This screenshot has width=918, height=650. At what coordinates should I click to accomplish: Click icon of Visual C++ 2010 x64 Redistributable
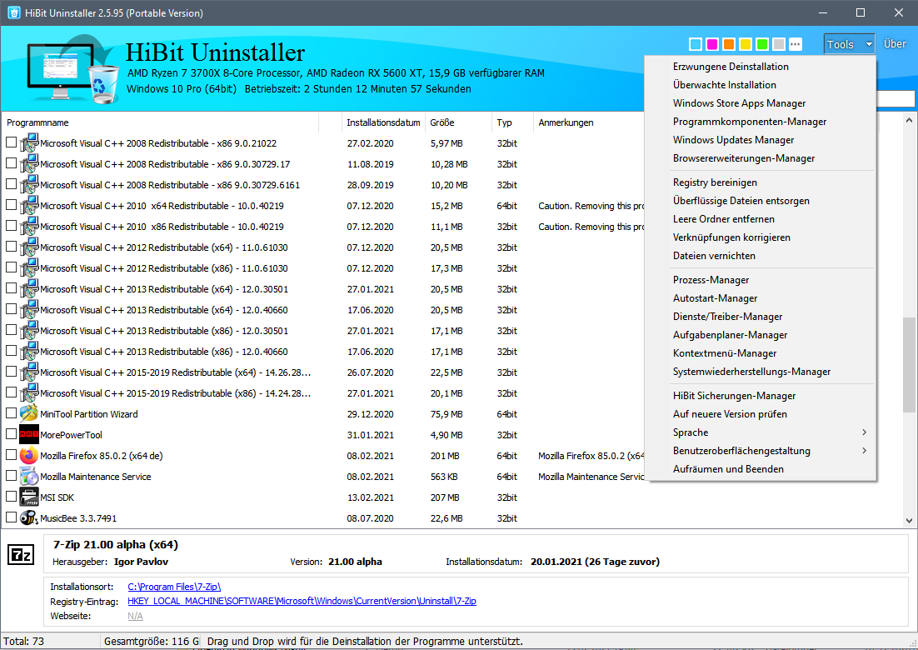28,206
